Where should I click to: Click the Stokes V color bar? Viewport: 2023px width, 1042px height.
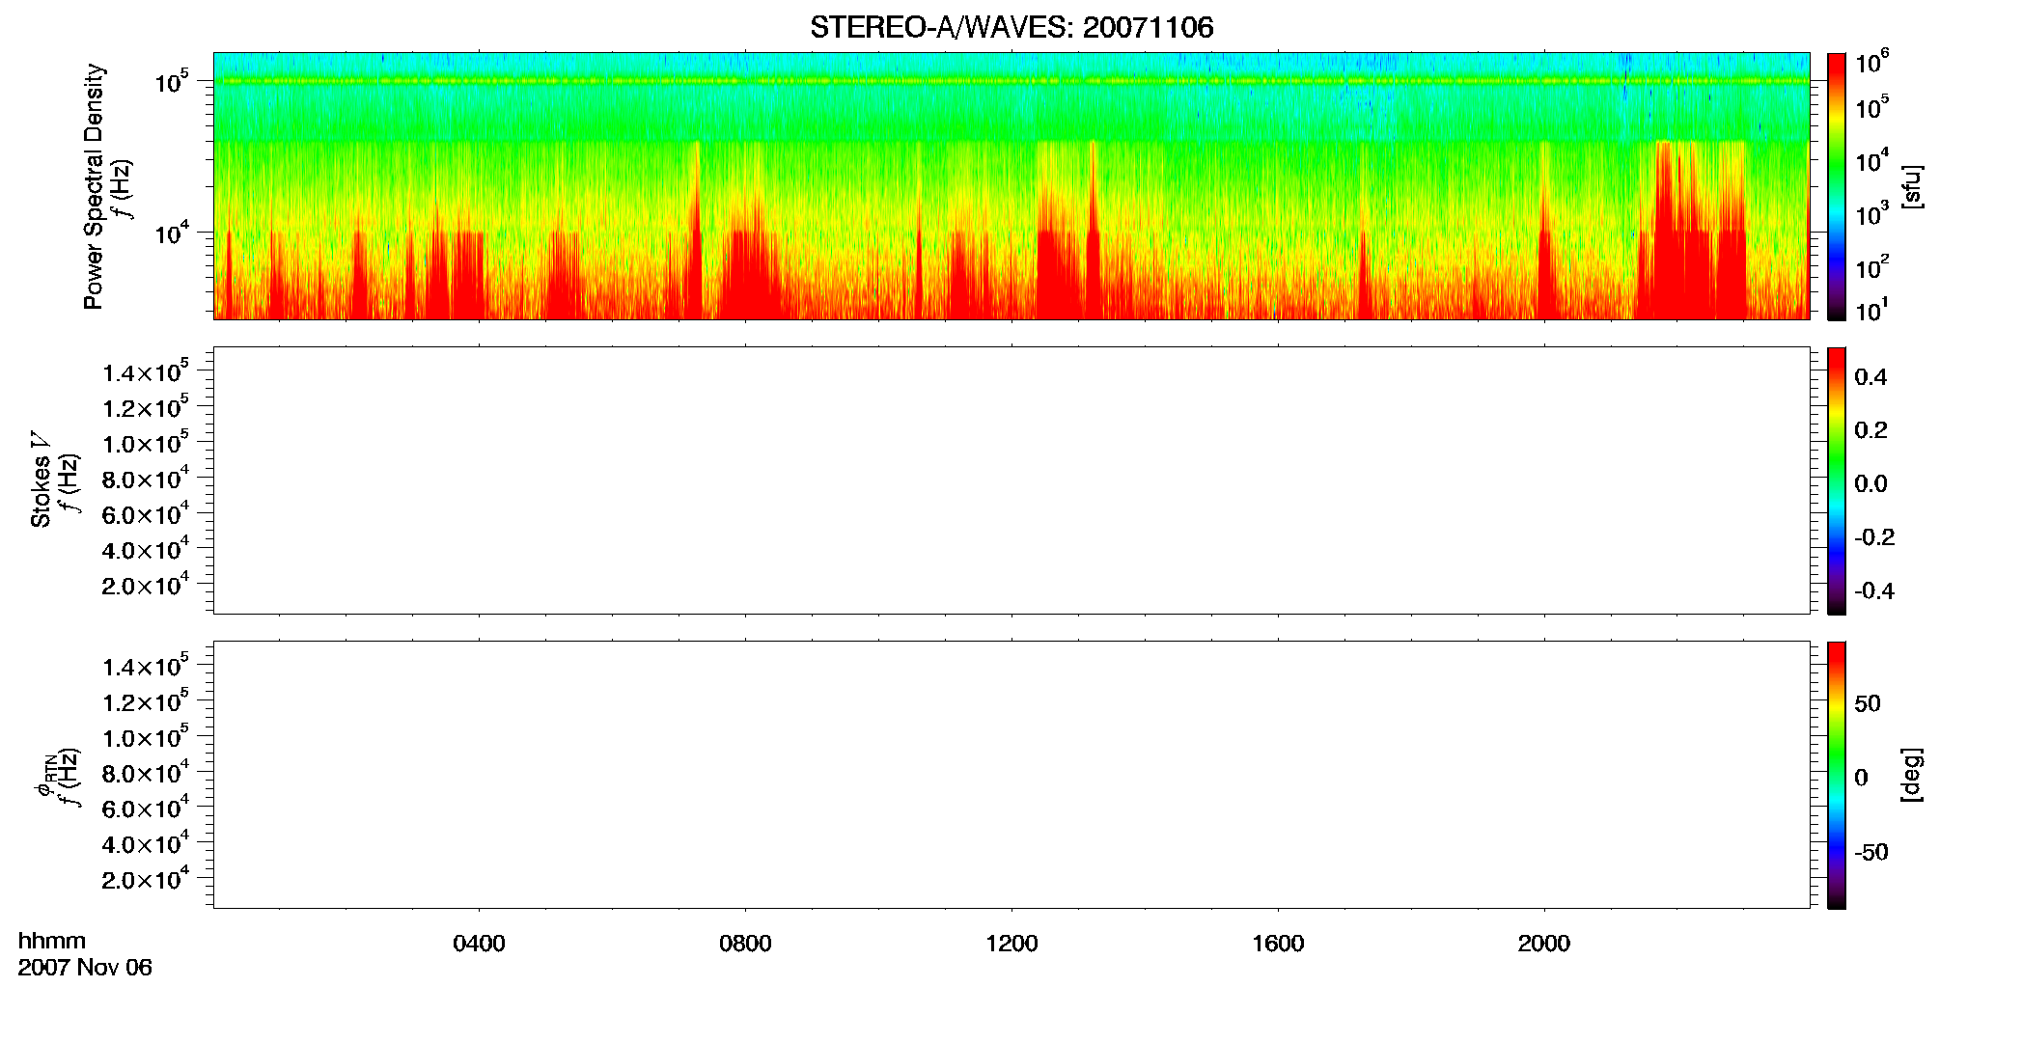[1837, 480]
